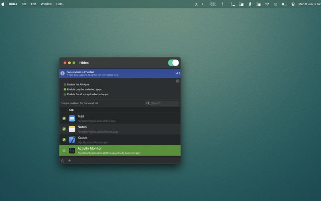Click the KB/s network speed indicator
Viewport: 321px width, 201px height.
tap(213, 4)
